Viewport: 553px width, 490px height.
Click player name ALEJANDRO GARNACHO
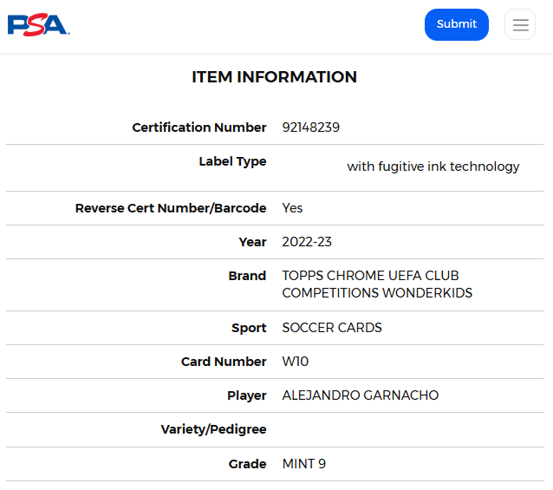pyautogui.click(x=360, y=395)
